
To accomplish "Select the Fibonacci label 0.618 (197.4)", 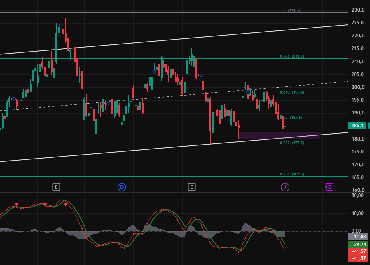I will pos(292,92).
